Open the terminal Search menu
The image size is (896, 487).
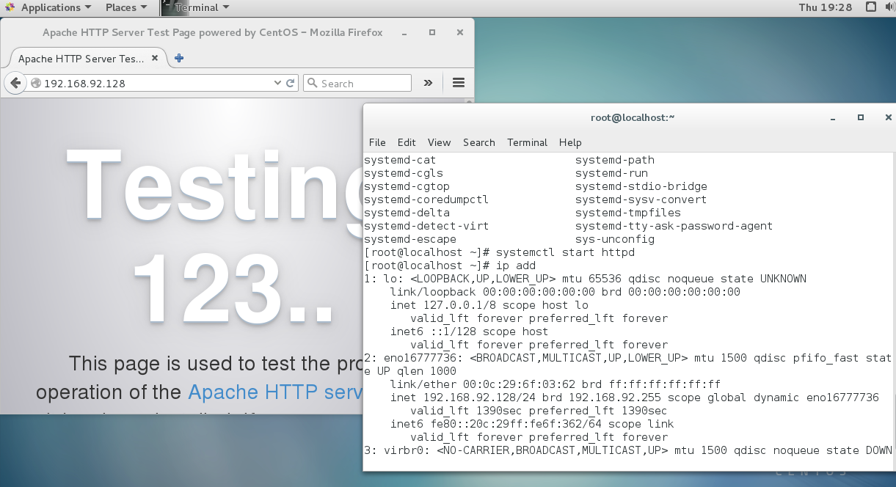coord(479,142)
